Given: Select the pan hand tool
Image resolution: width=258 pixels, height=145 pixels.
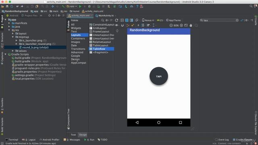Looking at the screenshot, I should [191, 25].
